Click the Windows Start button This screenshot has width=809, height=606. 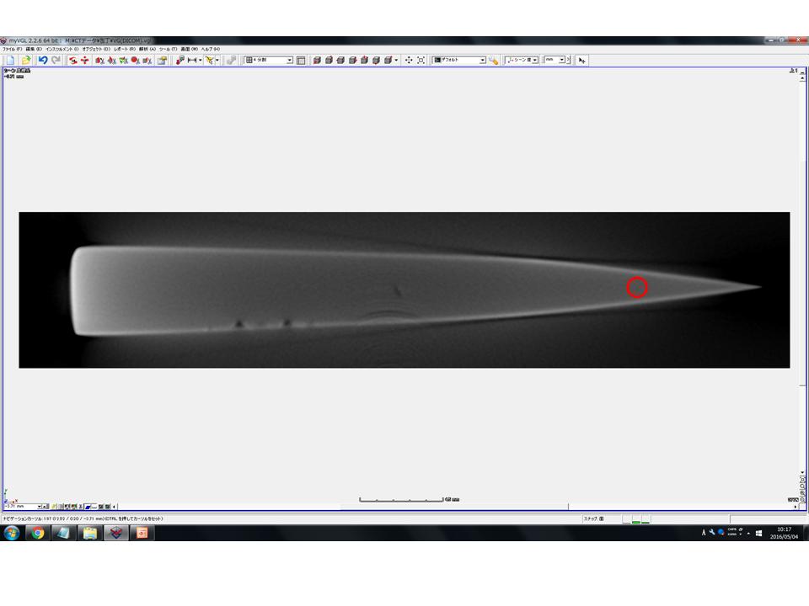tap(11, 534)
